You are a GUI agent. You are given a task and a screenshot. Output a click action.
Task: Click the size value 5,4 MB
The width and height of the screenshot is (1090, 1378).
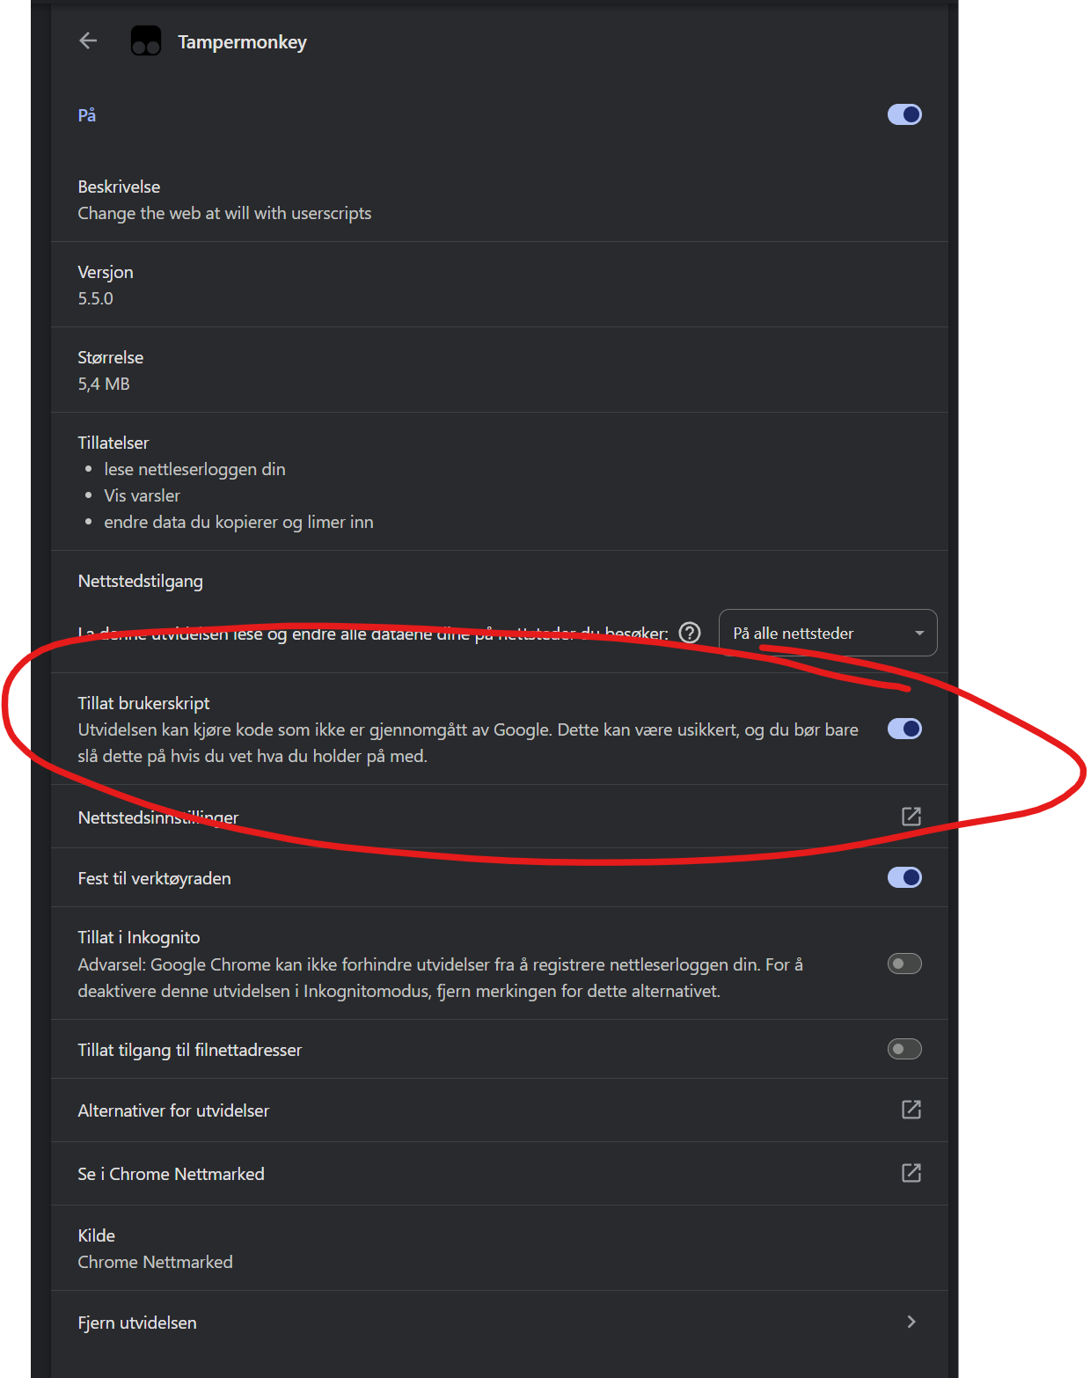pos(104,384)
